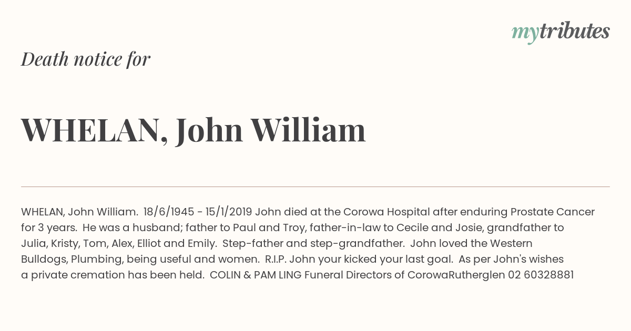Click the 'COLIN & PAM LING' funeral directors text

click(x=256, y=275)
